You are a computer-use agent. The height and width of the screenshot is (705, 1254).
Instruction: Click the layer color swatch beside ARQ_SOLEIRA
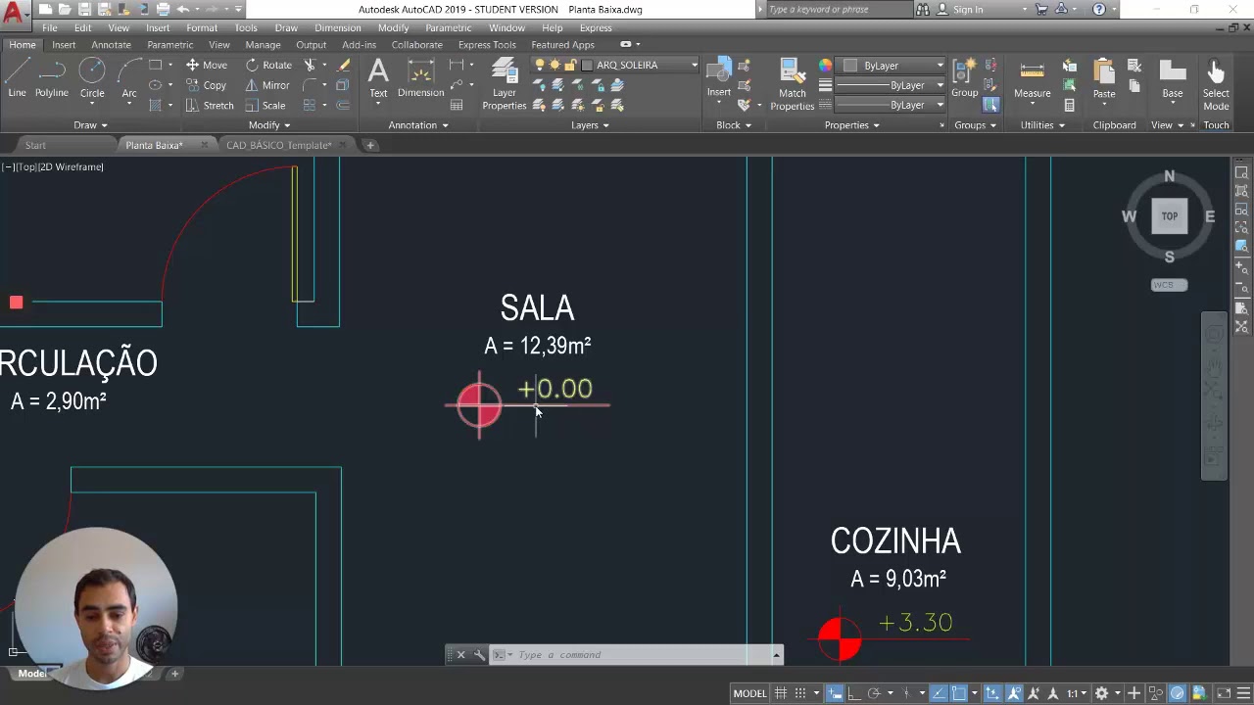[x=587, y=65]
